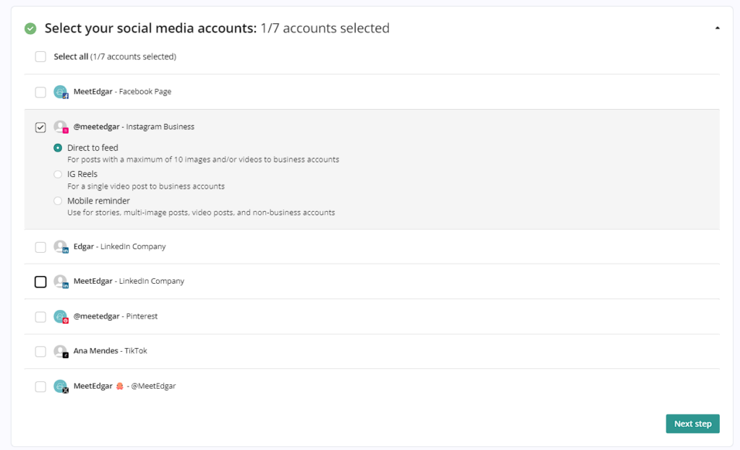Click 'MeetEdgar - Facebook Page' label

click(122, 92)
